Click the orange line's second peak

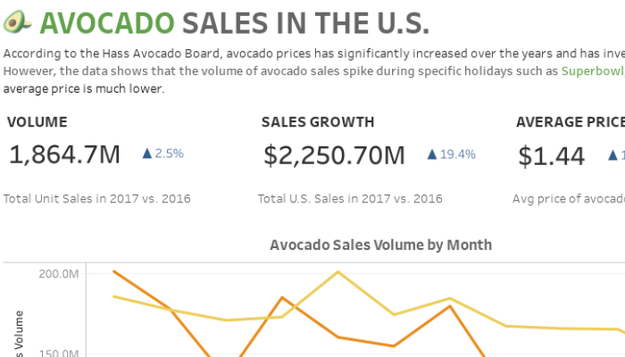(282, 297)
